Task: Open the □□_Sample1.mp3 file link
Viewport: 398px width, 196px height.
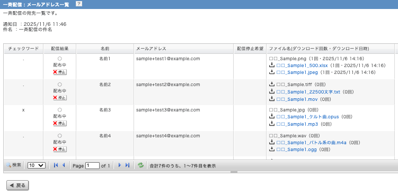Action: coord(297,124)
